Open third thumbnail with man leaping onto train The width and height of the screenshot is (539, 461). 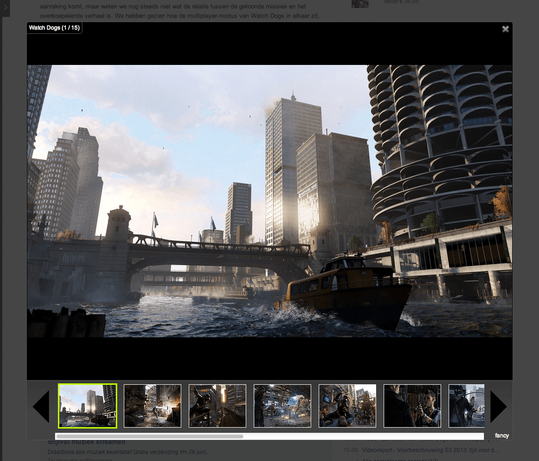(217, 406)
